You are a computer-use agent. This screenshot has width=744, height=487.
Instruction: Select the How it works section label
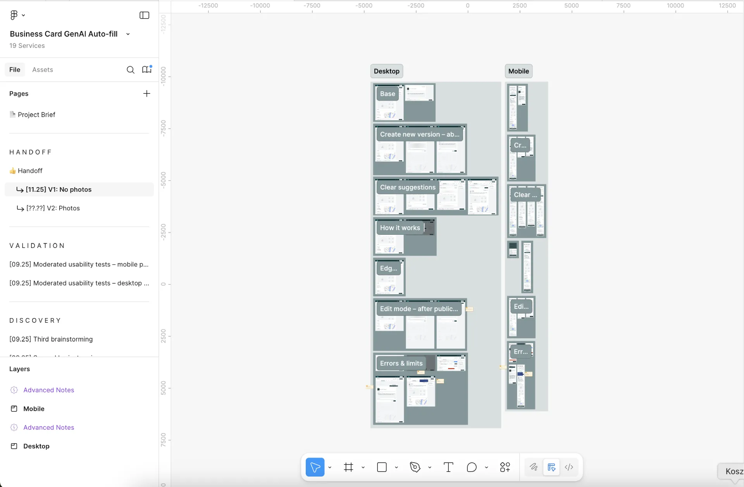[400, 228]
